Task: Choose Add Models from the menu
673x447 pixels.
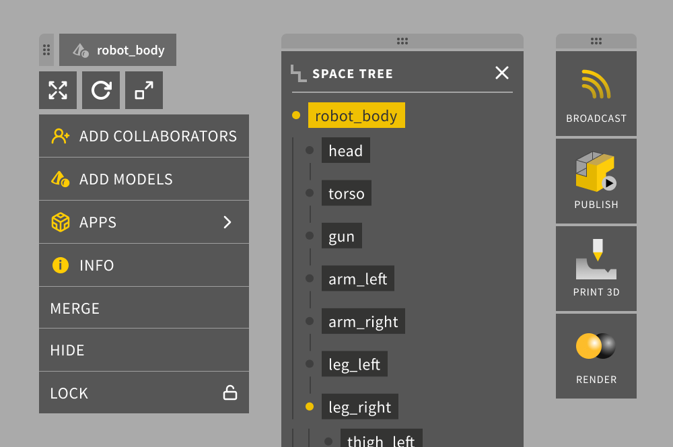Action: pyautogui.click(x=144, y=179)
